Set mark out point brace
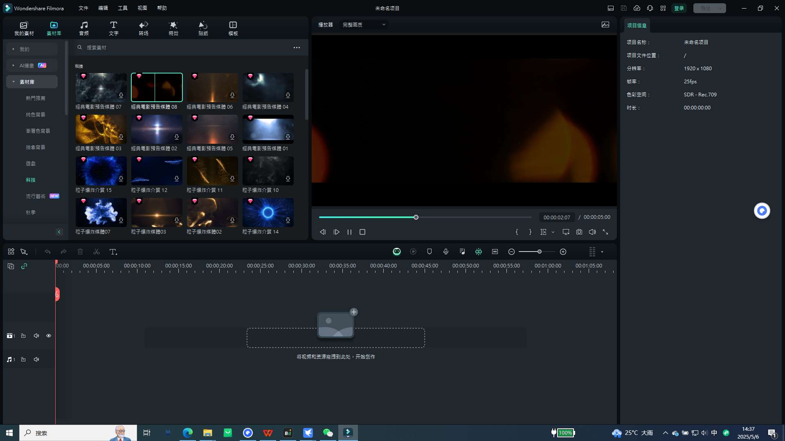The image size is (785, 441). [x=530, y=232]
